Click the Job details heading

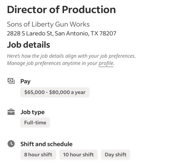pyautogui.click(x=29, y=45)
